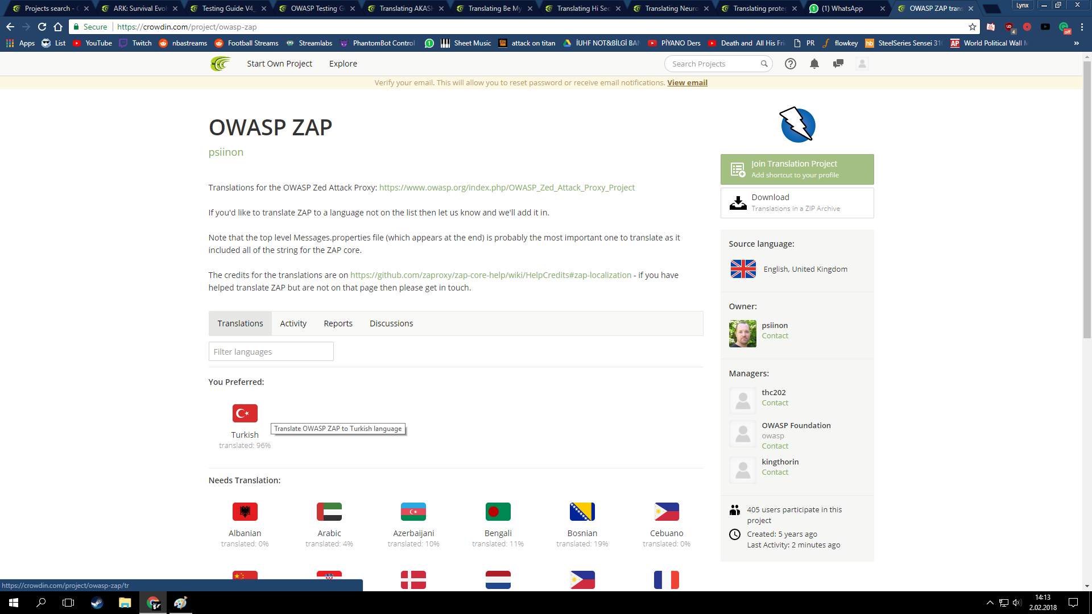Screen dimensions: 1092x614
Task: Open the Windows action center icon
Action: click(x=1073, y=603)
